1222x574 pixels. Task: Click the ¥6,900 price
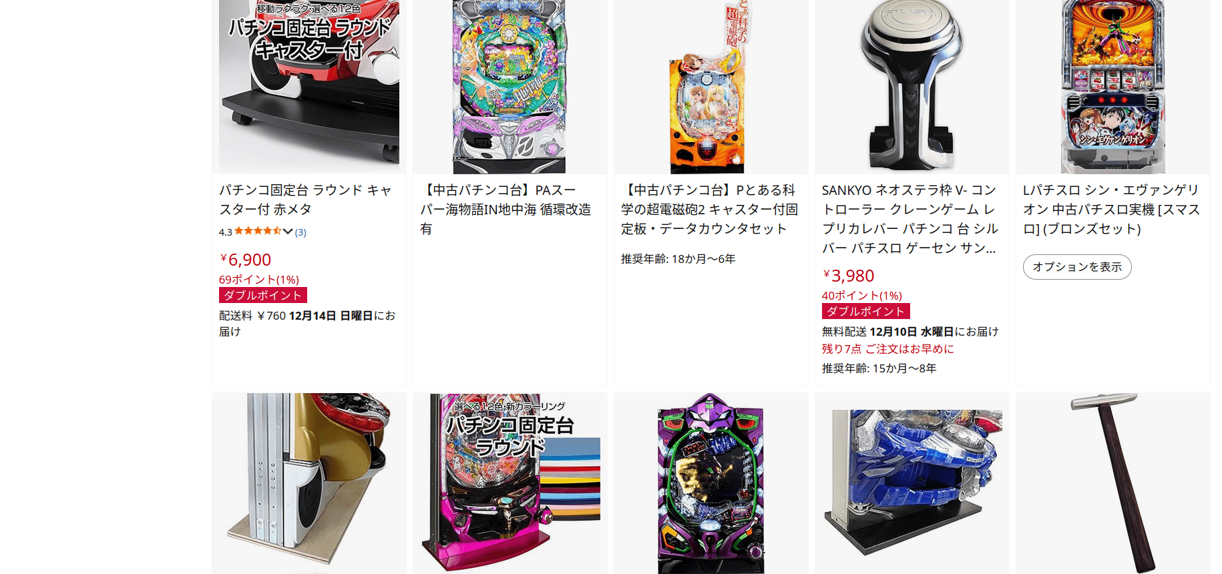tap(245, 260)
